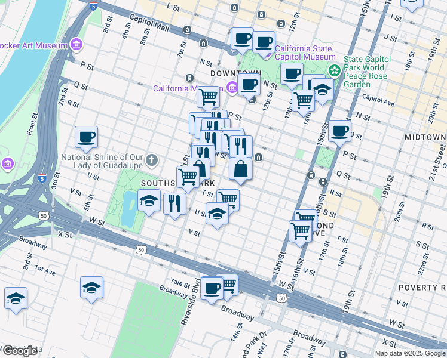Click the California Museum pink pin
The image size is (447, 358).
point(231,88)
